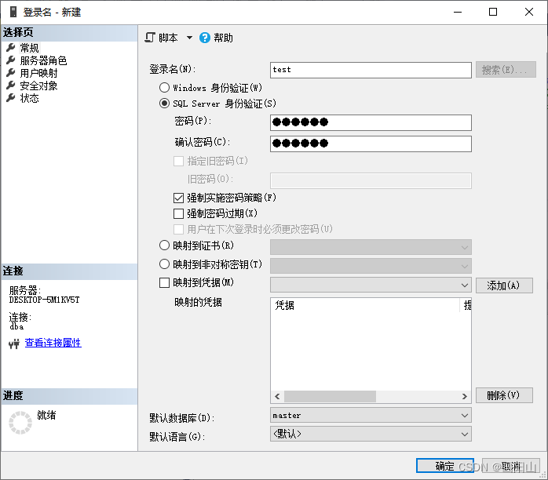Minimize the 登录名 - 新建 window

(x=458, y=12)
